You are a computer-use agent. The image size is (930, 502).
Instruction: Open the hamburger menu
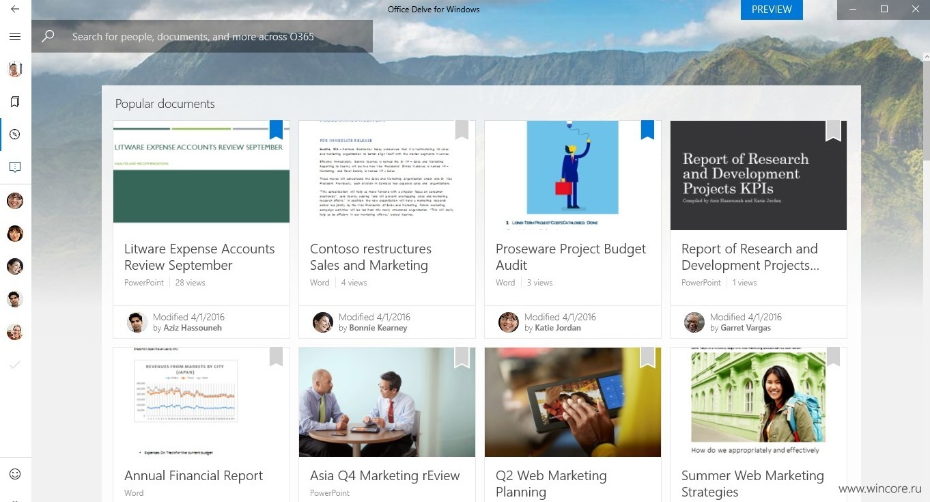pyautogui.click(x=15, y=37)
